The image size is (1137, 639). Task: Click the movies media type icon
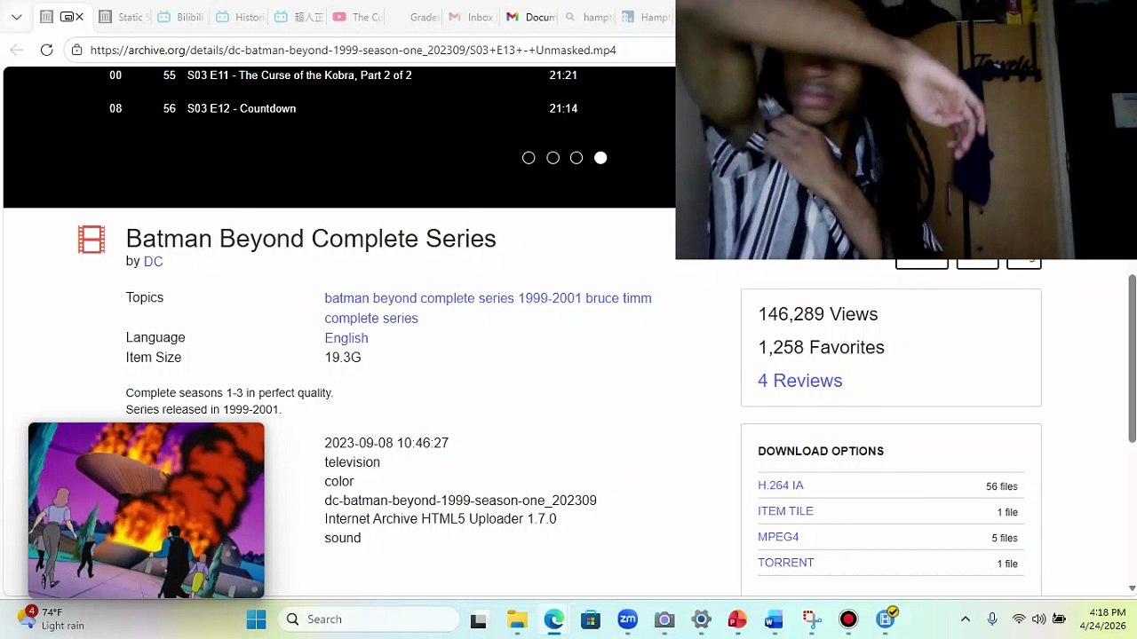(91, 240)
